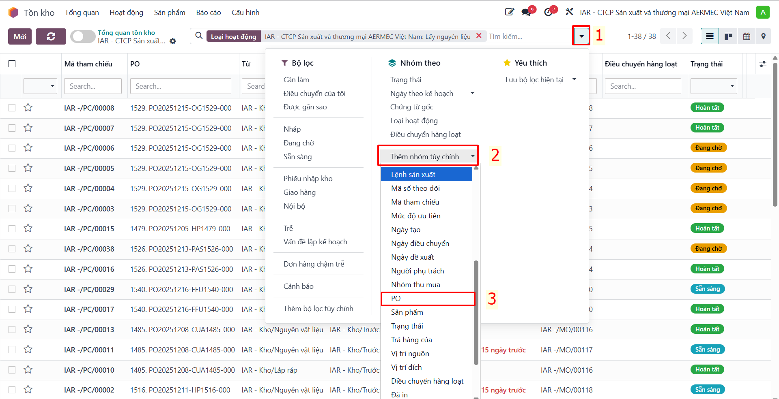The height and width of the screenshot is (399, 779).
Task: Open the first column filter dropdown
Action: tap(40, 86)
